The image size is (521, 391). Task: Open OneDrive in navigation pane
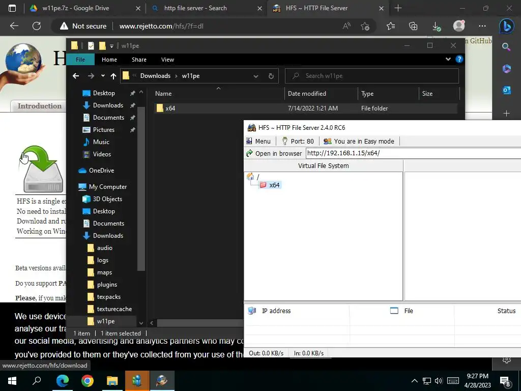click(101, 171)
